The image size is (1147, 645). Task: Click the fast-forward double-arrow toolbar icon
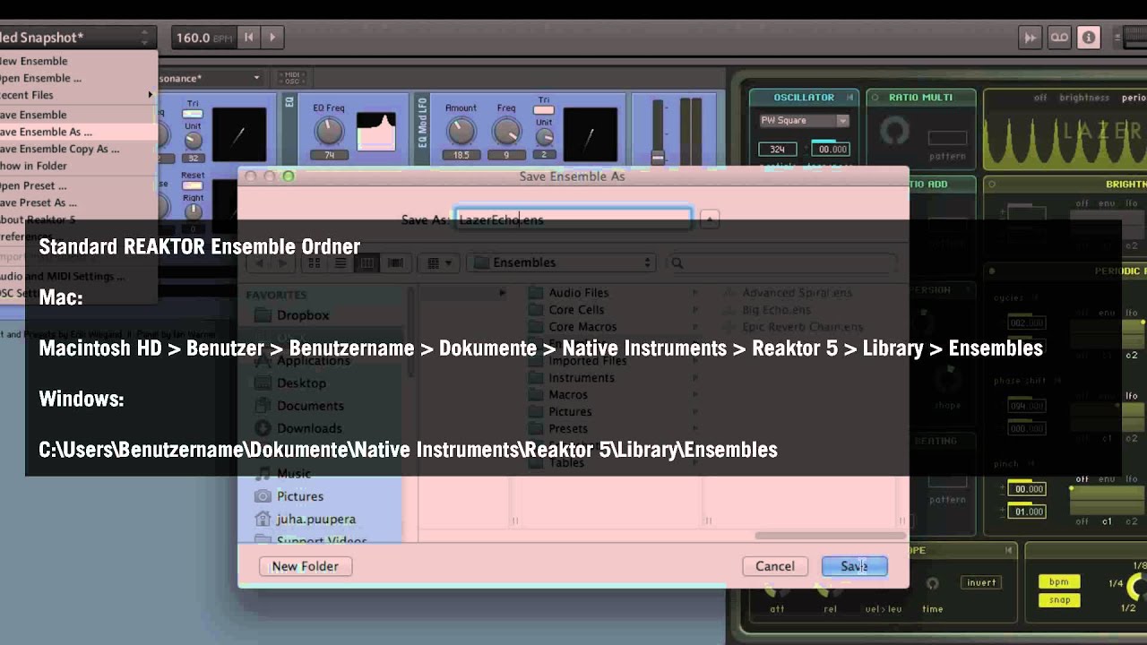pos(1031,38)
